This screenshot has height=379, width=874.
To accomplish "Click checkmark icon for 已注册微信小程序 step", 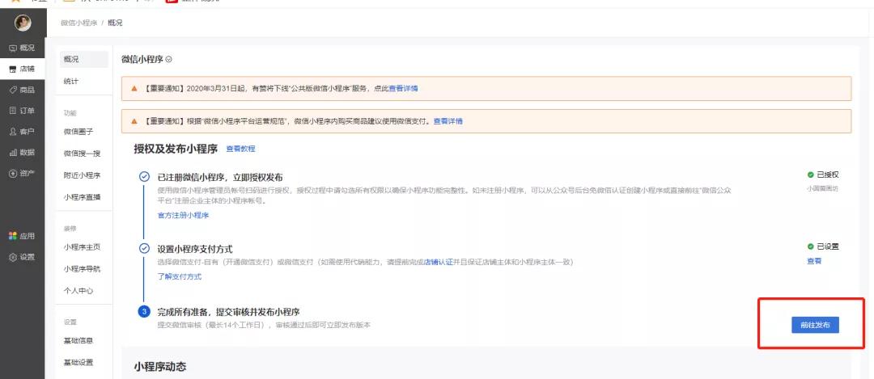I will coord(144,177).
